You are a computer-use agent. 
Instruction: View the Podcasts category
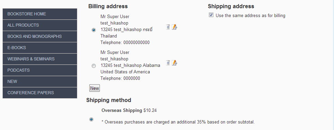coord(40,70)
